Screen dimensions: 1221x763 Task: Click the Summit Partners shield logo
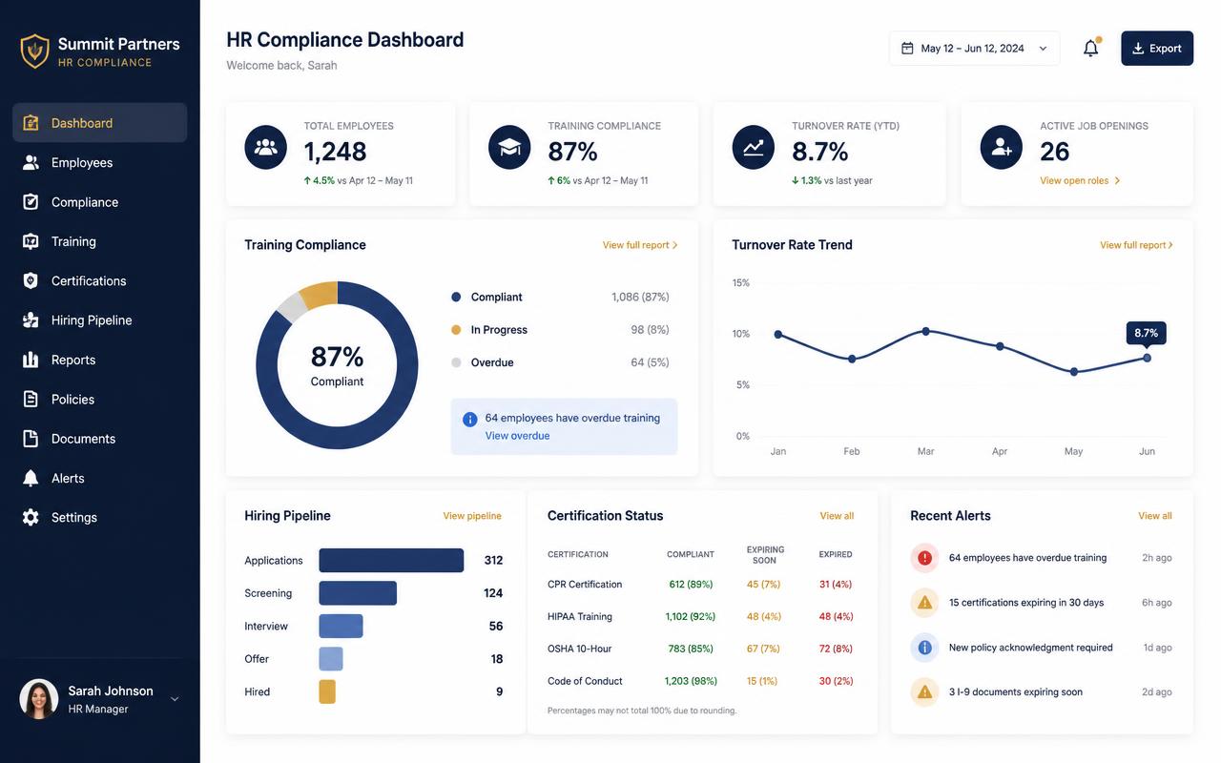[x=35, y=51]
